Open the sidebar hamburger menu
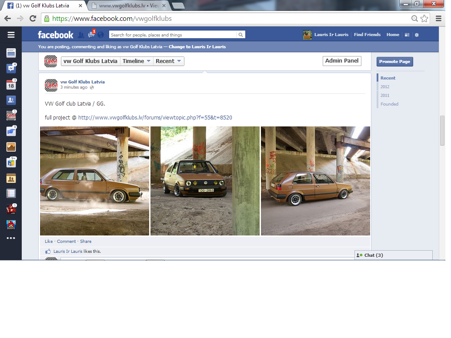 coord(11,35)
